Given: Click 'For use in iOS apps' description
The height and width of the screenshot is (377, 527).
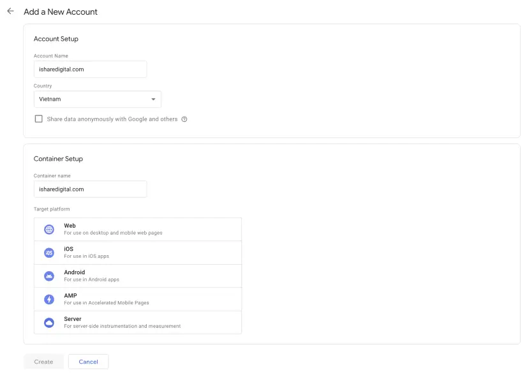Looking at the screenshot, I should 87,256.
